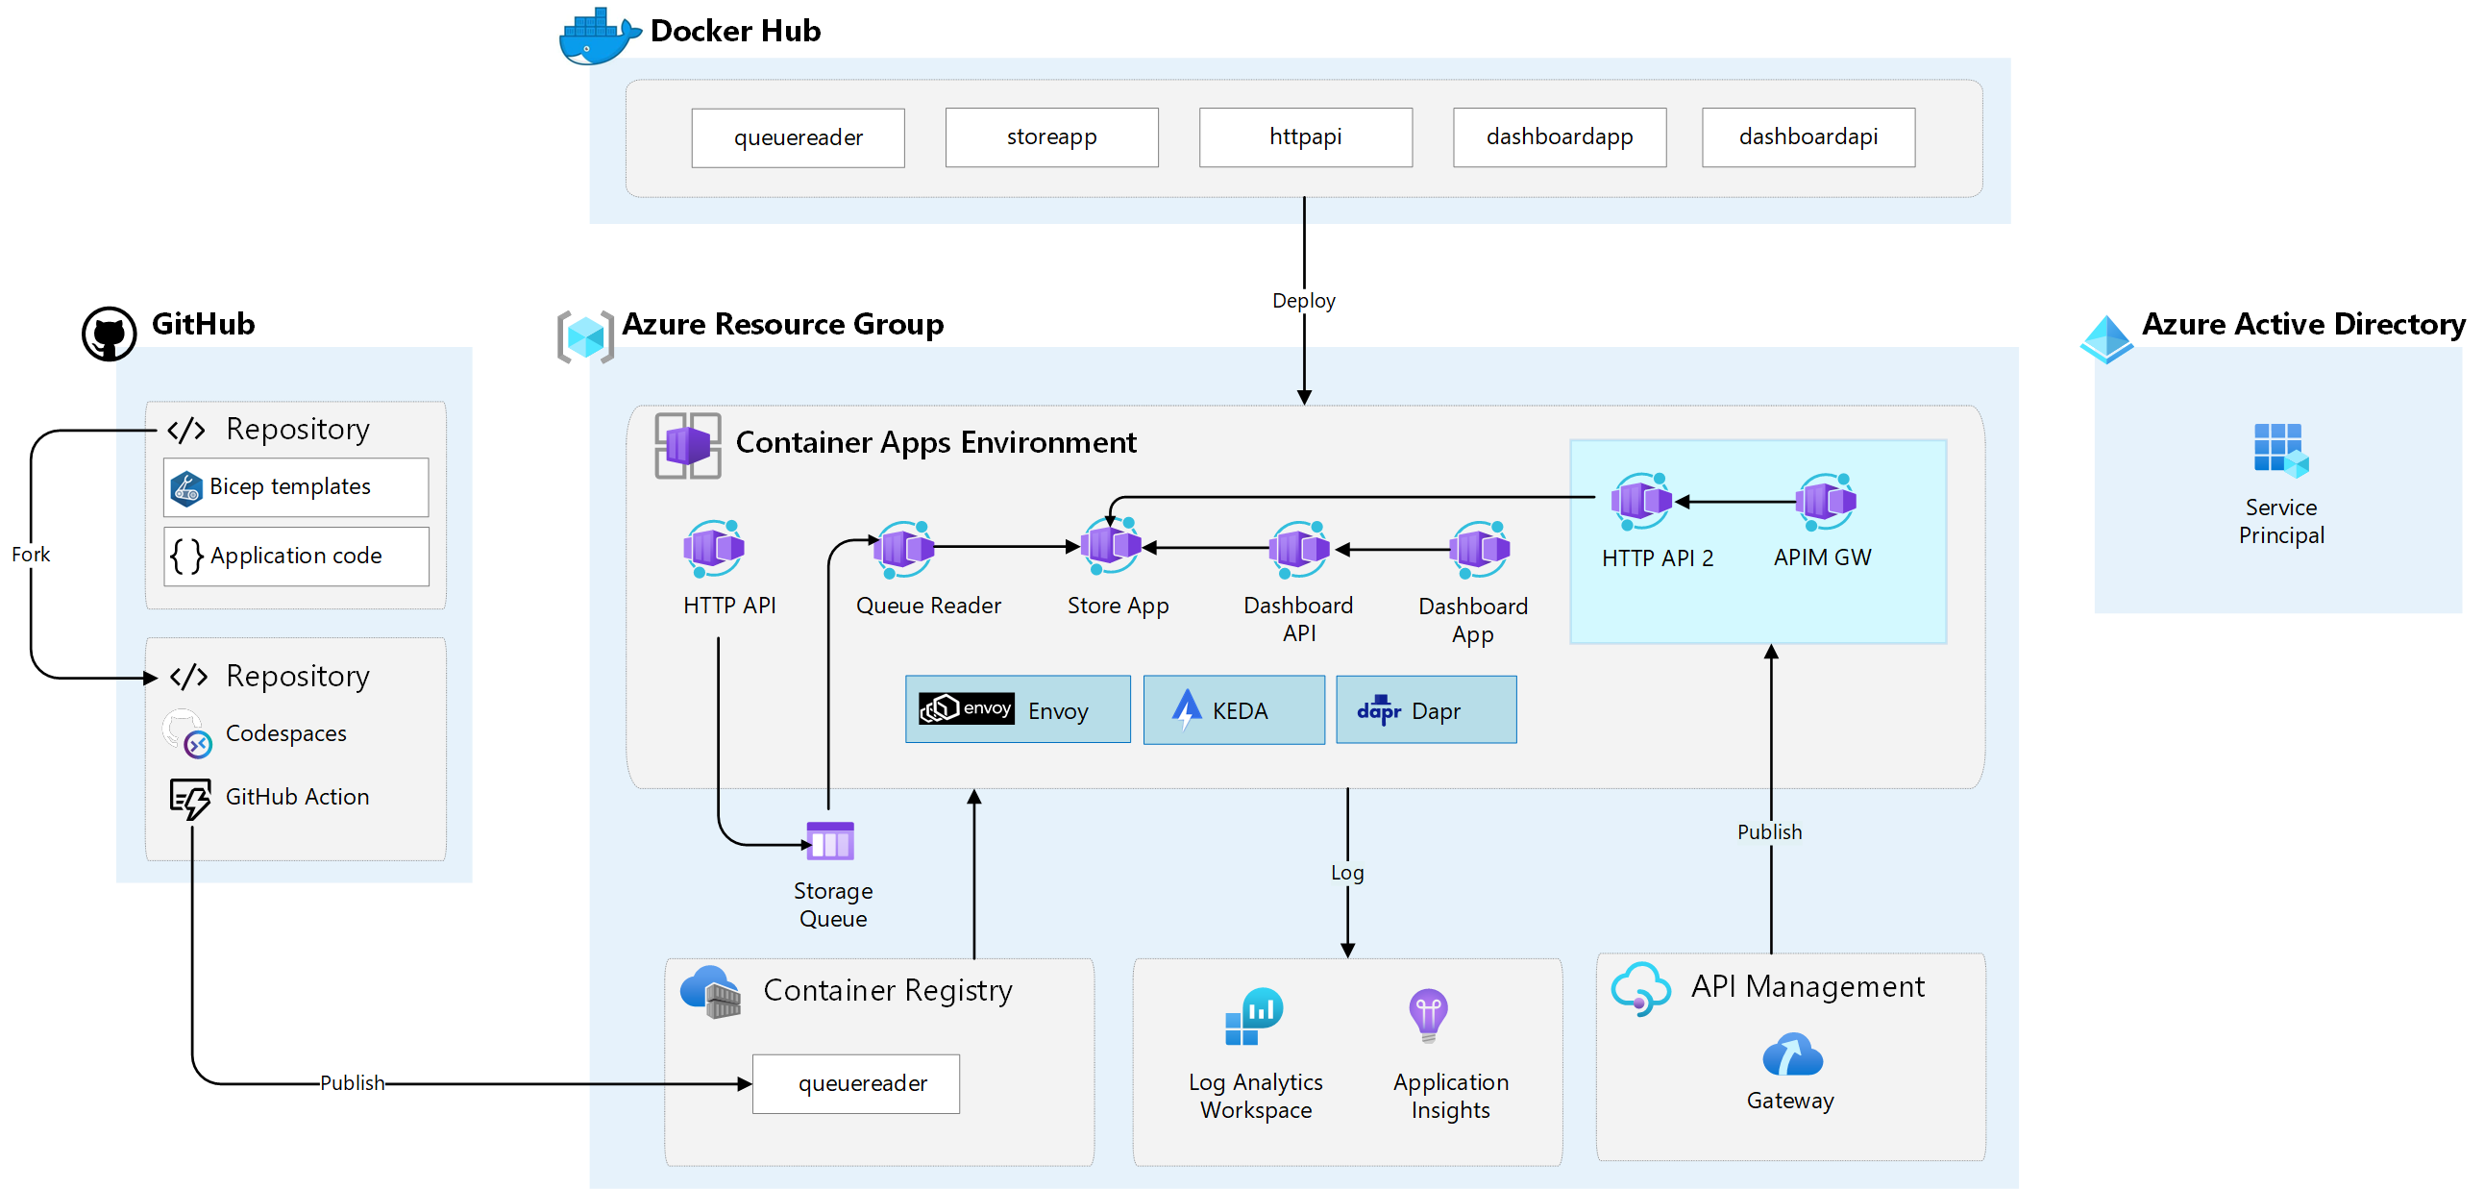
Task: Click the upper Repository code-brackets icon
Action: coord(186,429)
